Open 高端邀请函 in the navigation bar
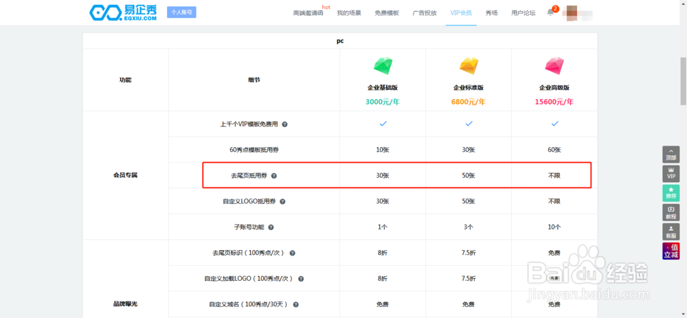This screenshot has width=687, height=318. (308, 12)
